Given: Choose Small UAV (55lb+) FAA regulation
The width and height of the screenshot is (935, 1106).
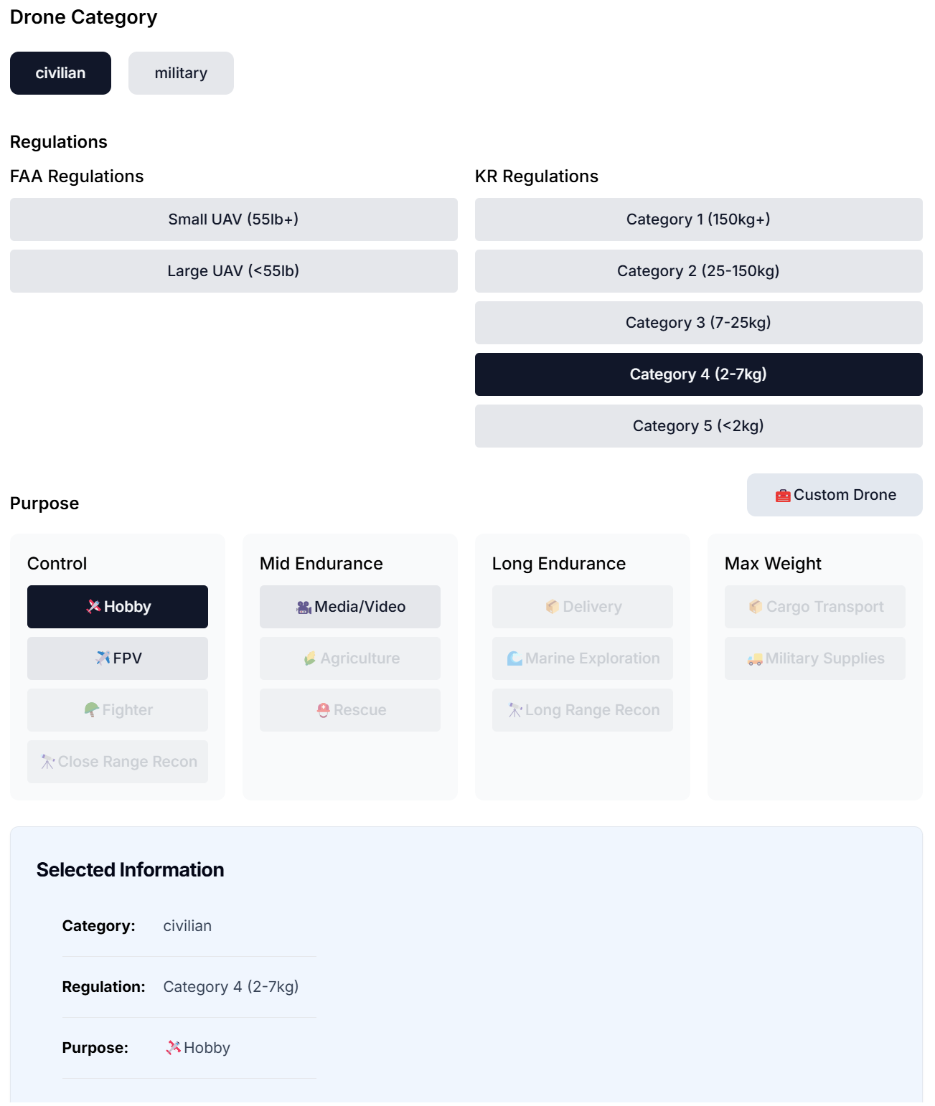Looking at the screenshot, I should coord(233,219).
